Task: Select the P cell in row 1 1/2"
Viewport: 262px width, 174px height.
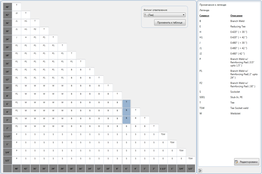Action: pos(17,136)
